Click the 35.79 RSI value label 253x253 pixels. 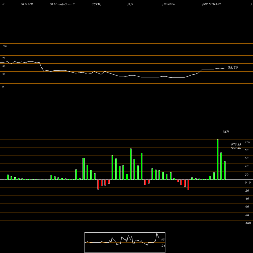233,67
